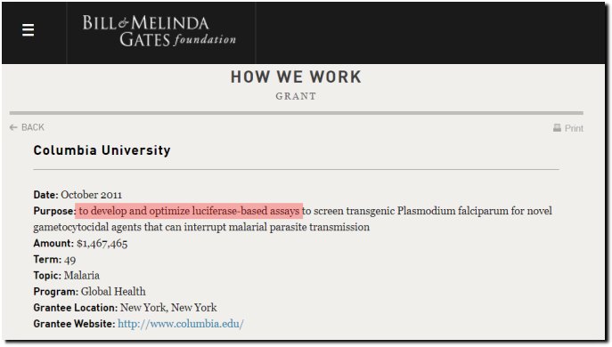Click the Columbia University heading
Image resolution: width=612 pixels, height=347 pixels.
[x=102, y=150]
